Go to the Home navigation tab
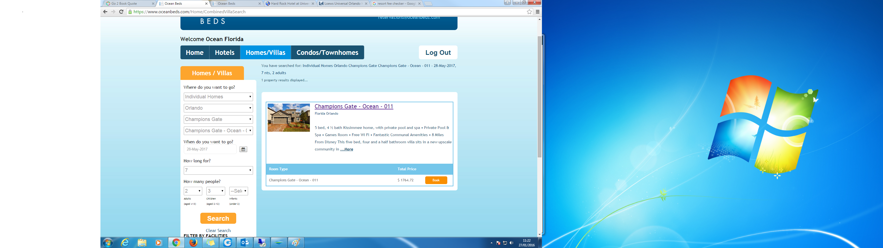Viewport: 883px width, 248px height. click(195, 52)
